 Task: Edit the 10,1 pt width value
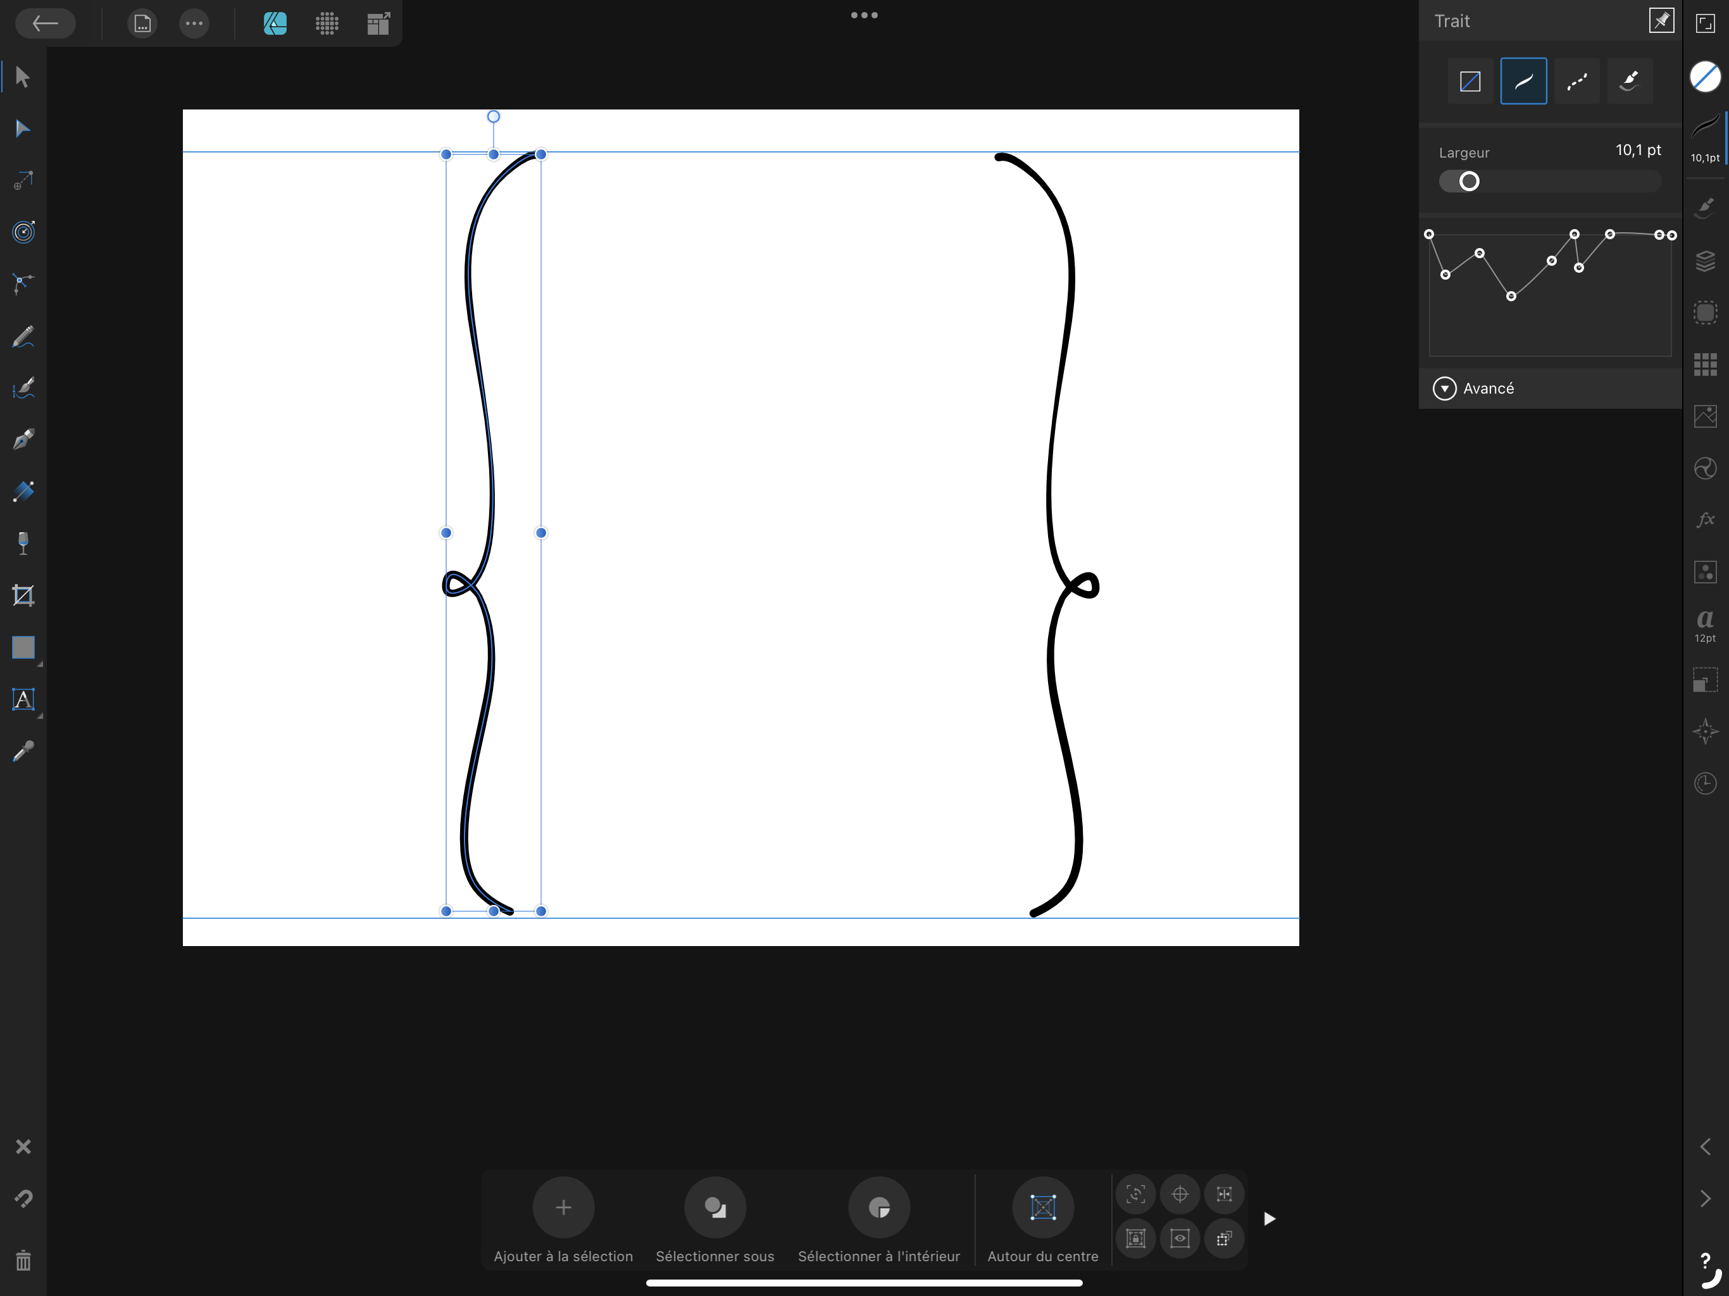1637,150
